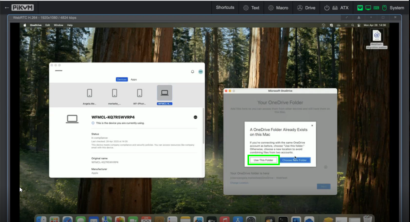Click the Wi-Fi status icon
The image size is (410, 222).
click(x=346, y=25)
